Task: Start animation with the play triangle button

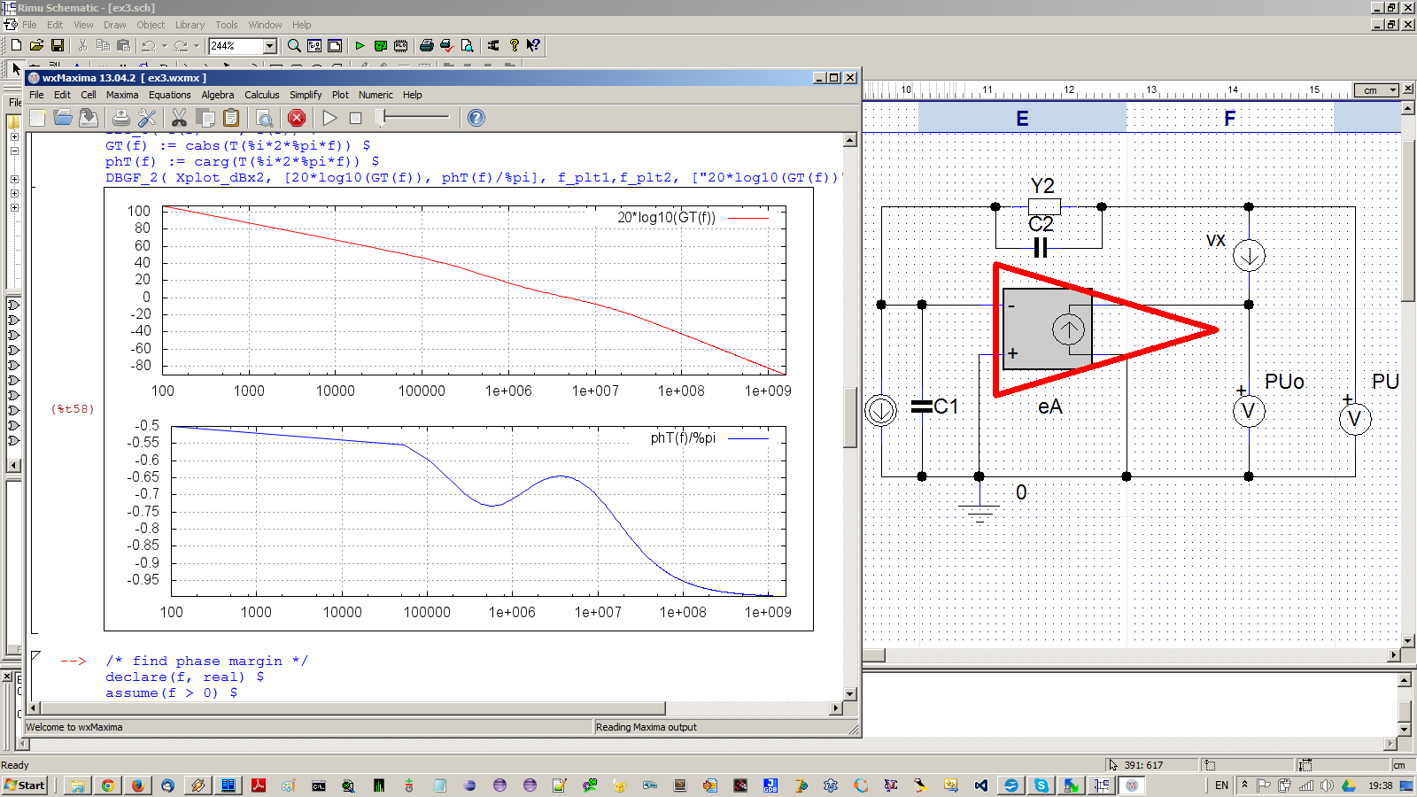Action: 329,118
